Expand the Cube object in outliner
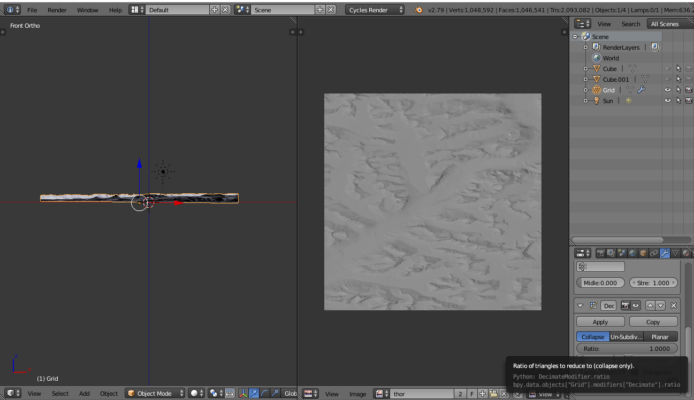 click(586, 68)
